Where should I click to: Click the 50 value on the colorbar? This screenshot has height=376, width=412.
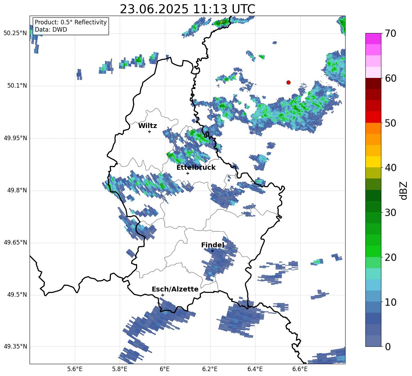[390, 123]
